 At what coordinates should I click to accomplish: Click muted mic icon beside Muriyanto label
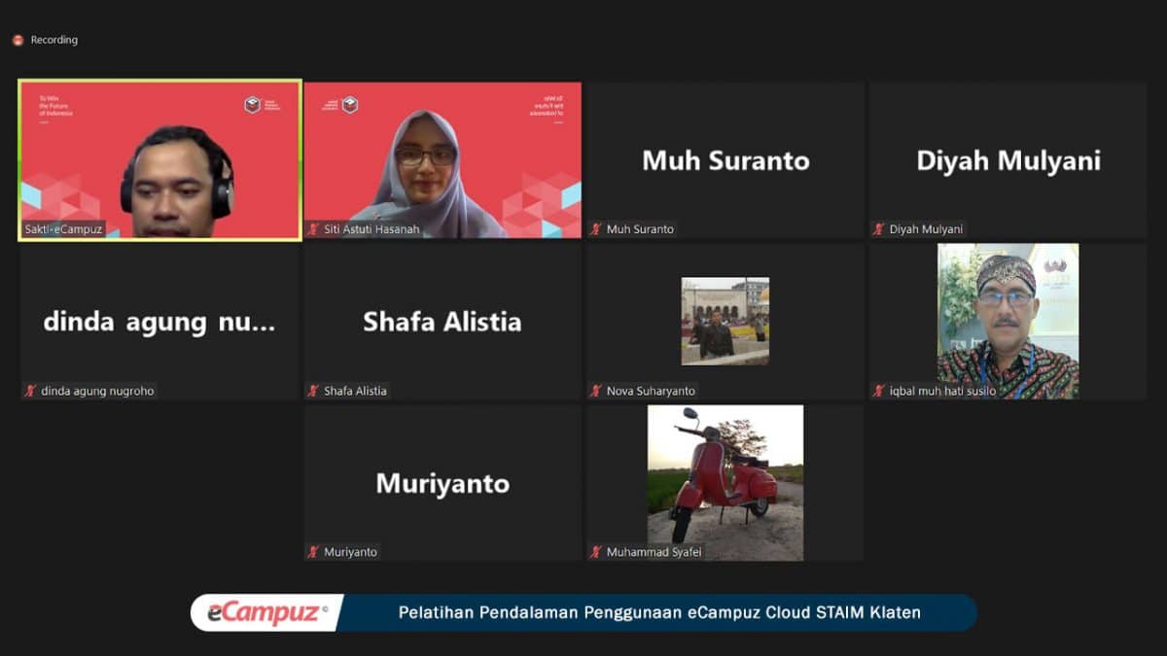point(313,552)
